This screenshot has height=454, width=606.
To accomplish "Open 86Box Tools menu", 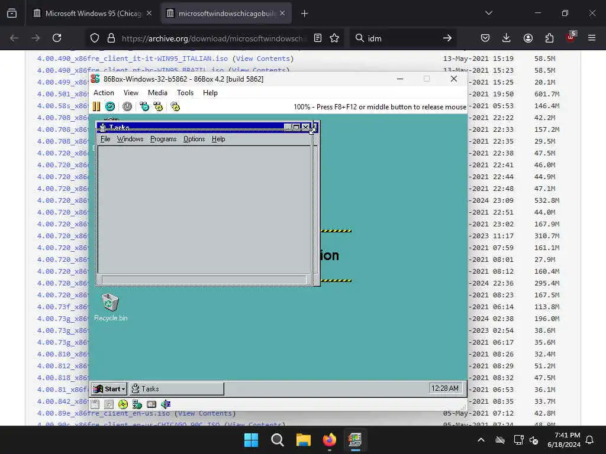I will [x=185, y=93].
